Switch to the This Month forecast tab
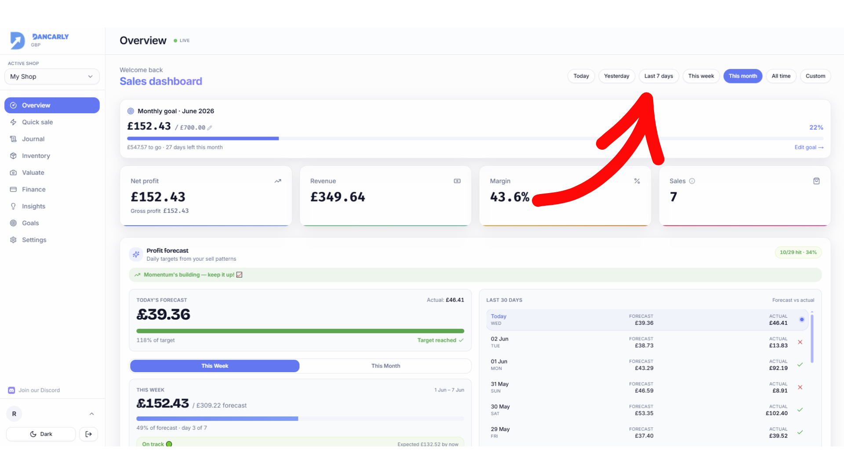This screenshot has width=844, height=474. [386, 366]
